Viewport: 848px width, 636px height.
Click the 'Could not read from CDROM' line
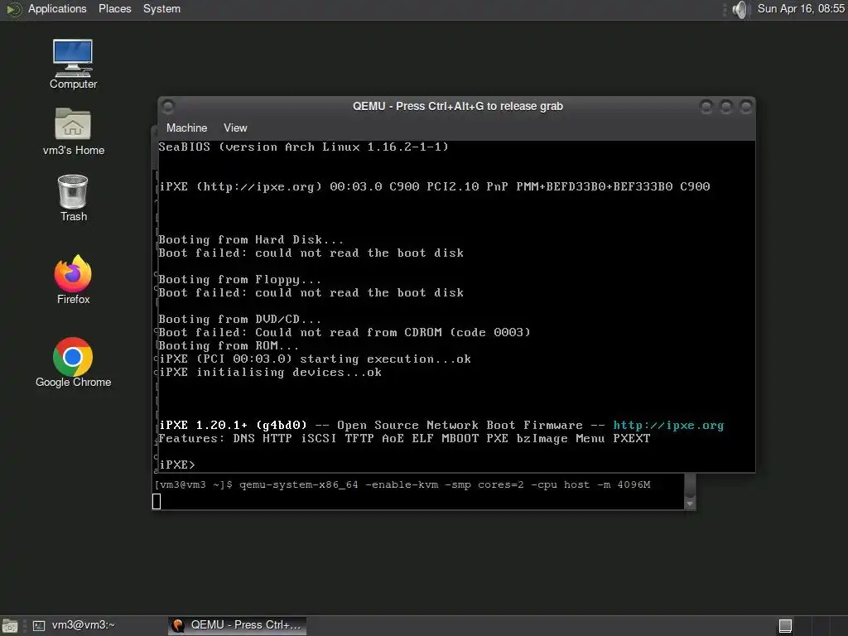[x=344, y=332]
